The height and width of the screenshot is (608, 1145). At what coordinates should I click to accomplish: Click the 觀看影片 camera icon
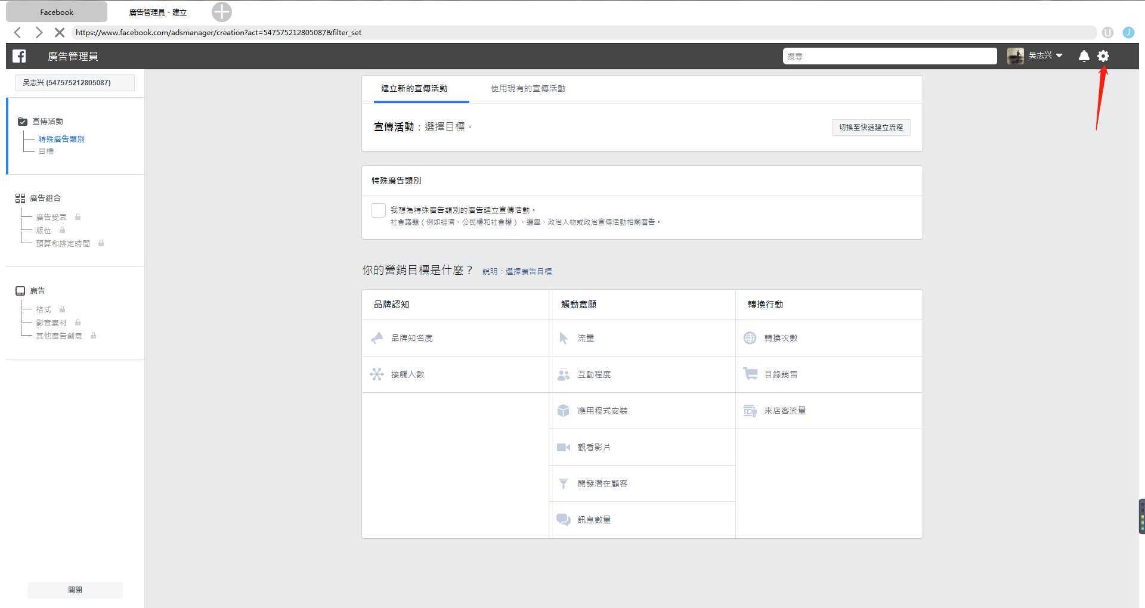[564, 447]
